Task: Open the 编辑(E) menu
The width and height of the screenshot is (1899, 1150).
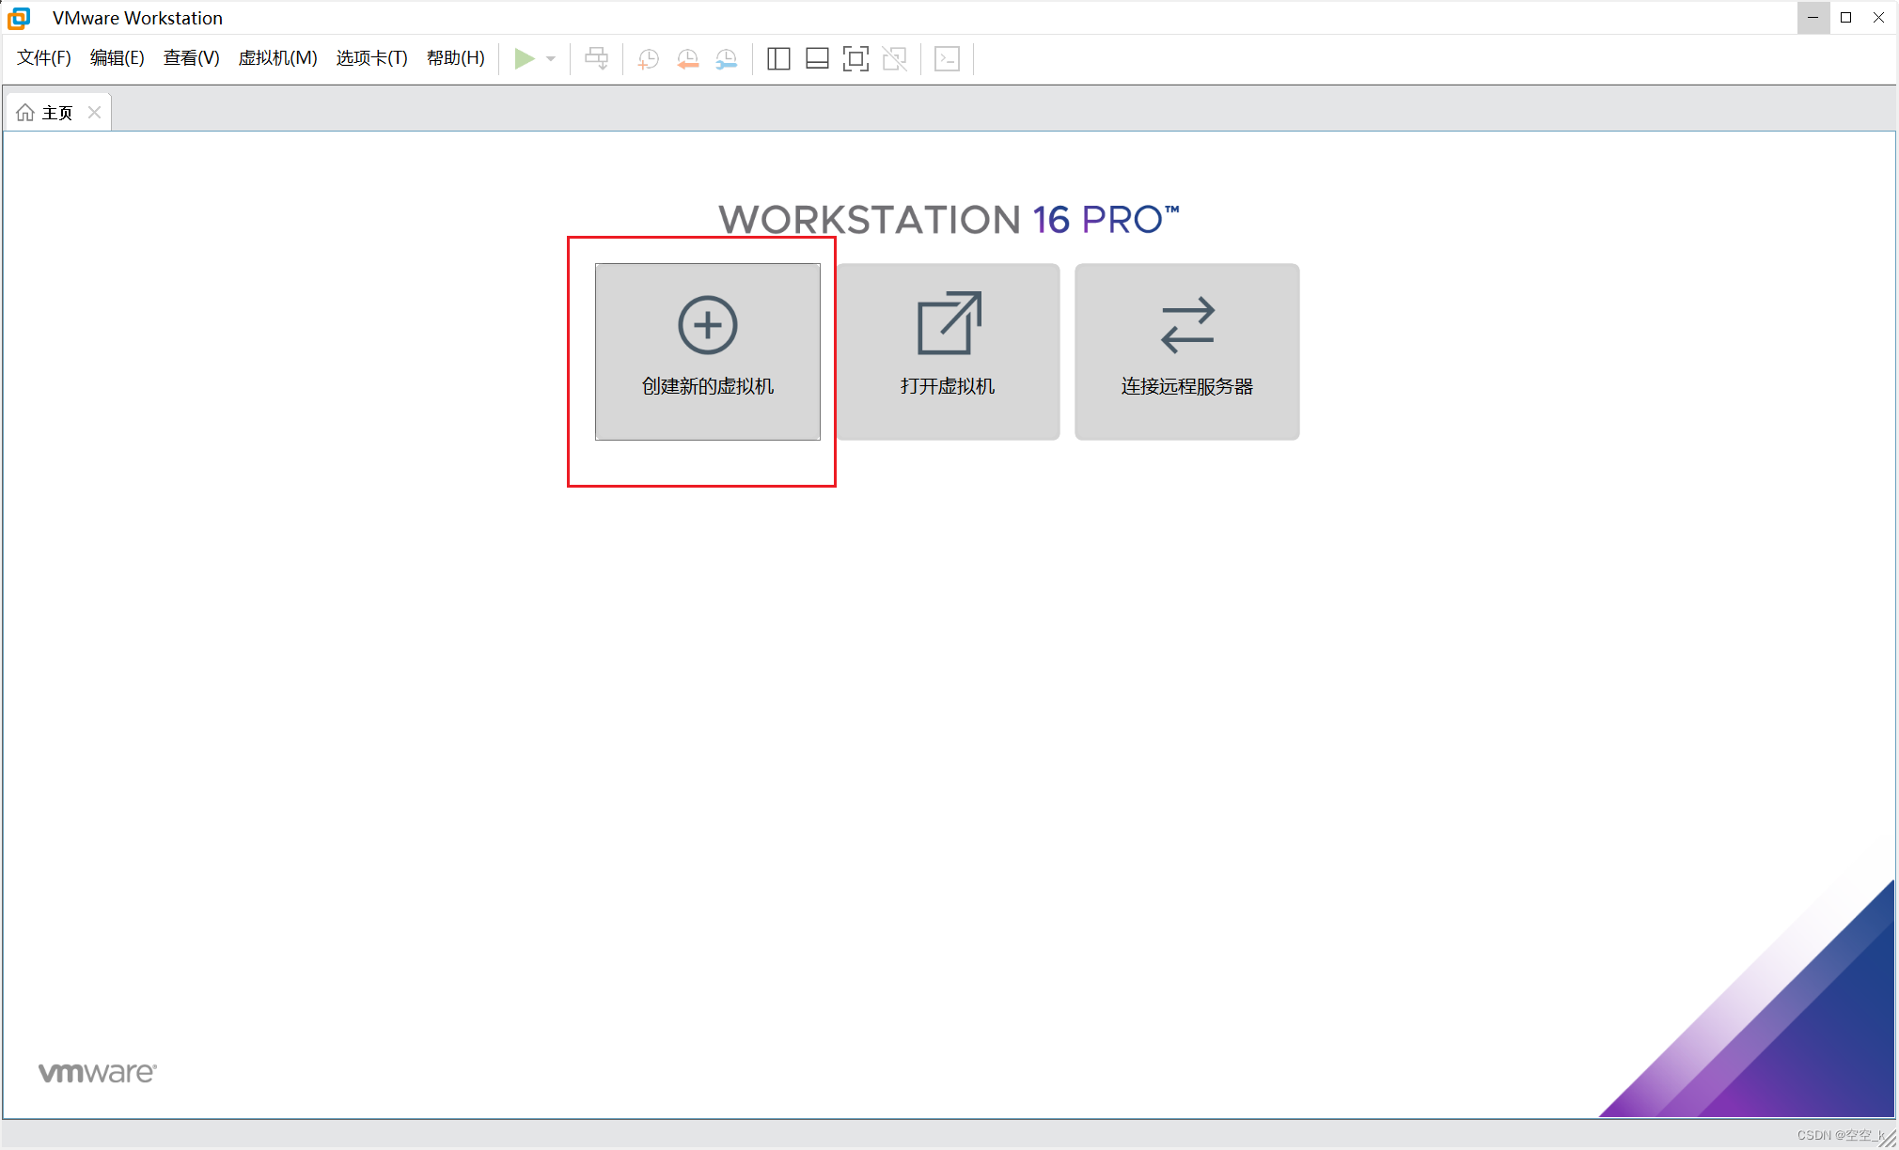Action: coord(117,58)
